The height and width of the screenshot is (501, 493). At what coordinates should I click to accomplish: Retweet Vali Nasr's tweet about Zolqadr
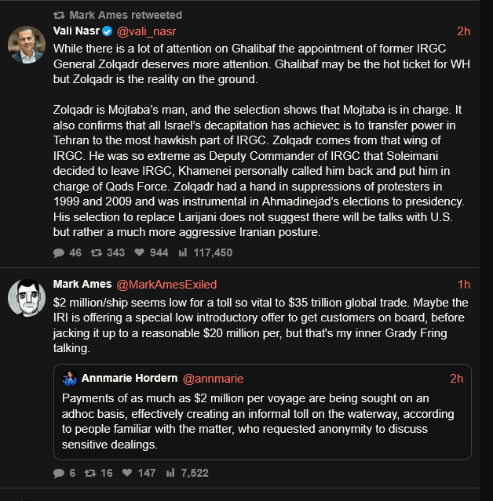[97, 252]
